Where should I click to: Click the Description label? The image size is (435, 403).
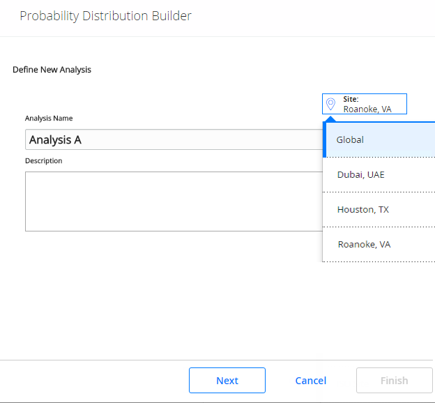pyautogui.click(x=43, y=160)
